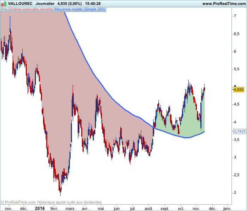247x211 pixels.
Task: Click the déc. label left of 2016
Action: pyautogui.click(x=24, y=209)
